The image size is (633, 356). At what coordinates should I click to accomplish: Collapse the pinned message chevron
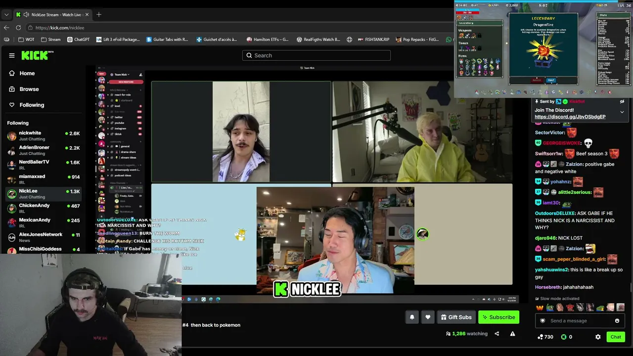point(622,112)
